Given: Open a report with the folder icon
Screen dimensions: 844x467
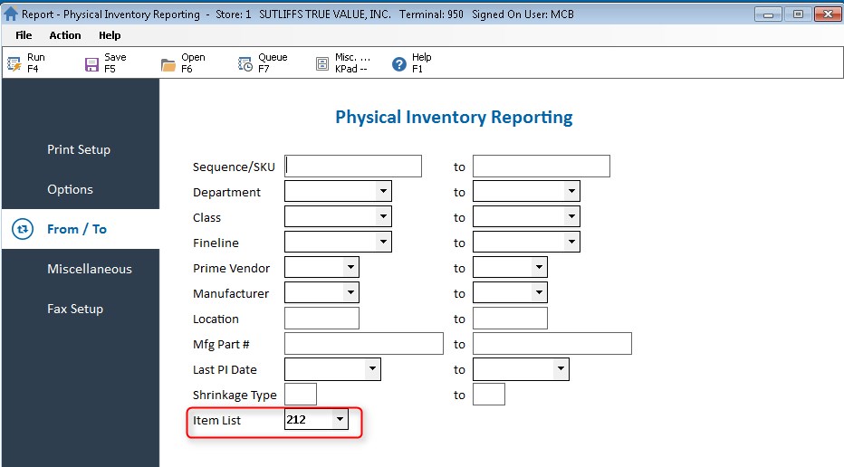Looking at the screenshot, I should (168, 63).
